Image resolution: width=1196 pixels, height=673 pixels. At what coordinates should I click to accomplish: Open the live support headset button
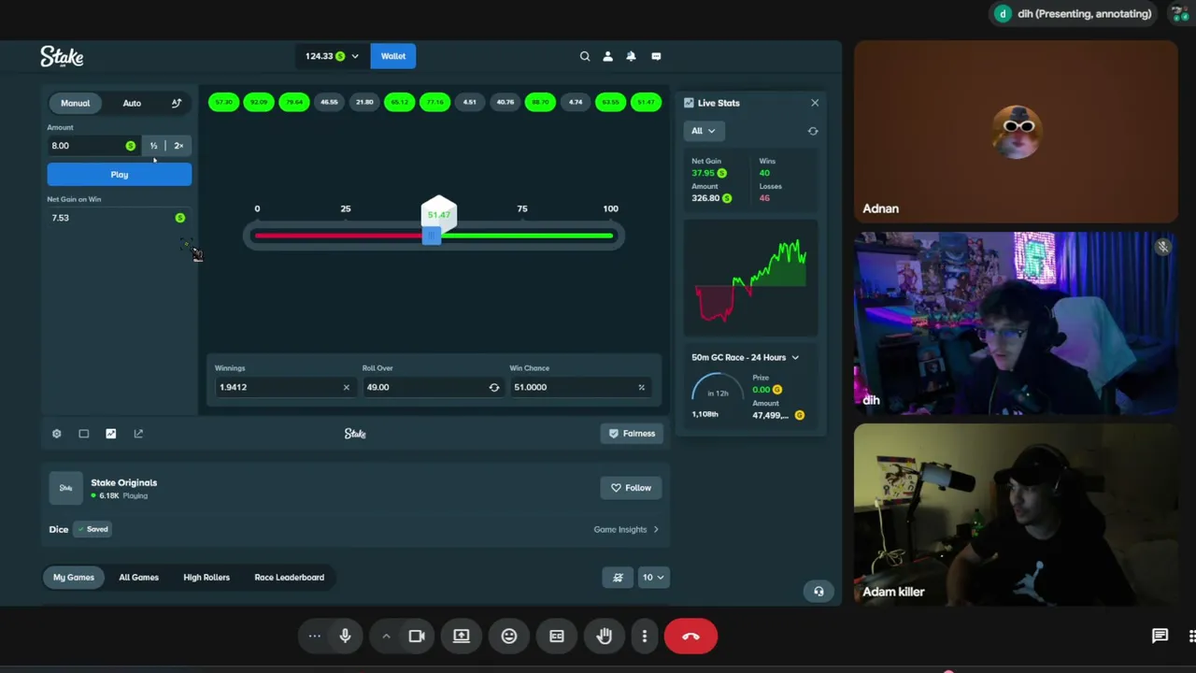coord(819,591)
